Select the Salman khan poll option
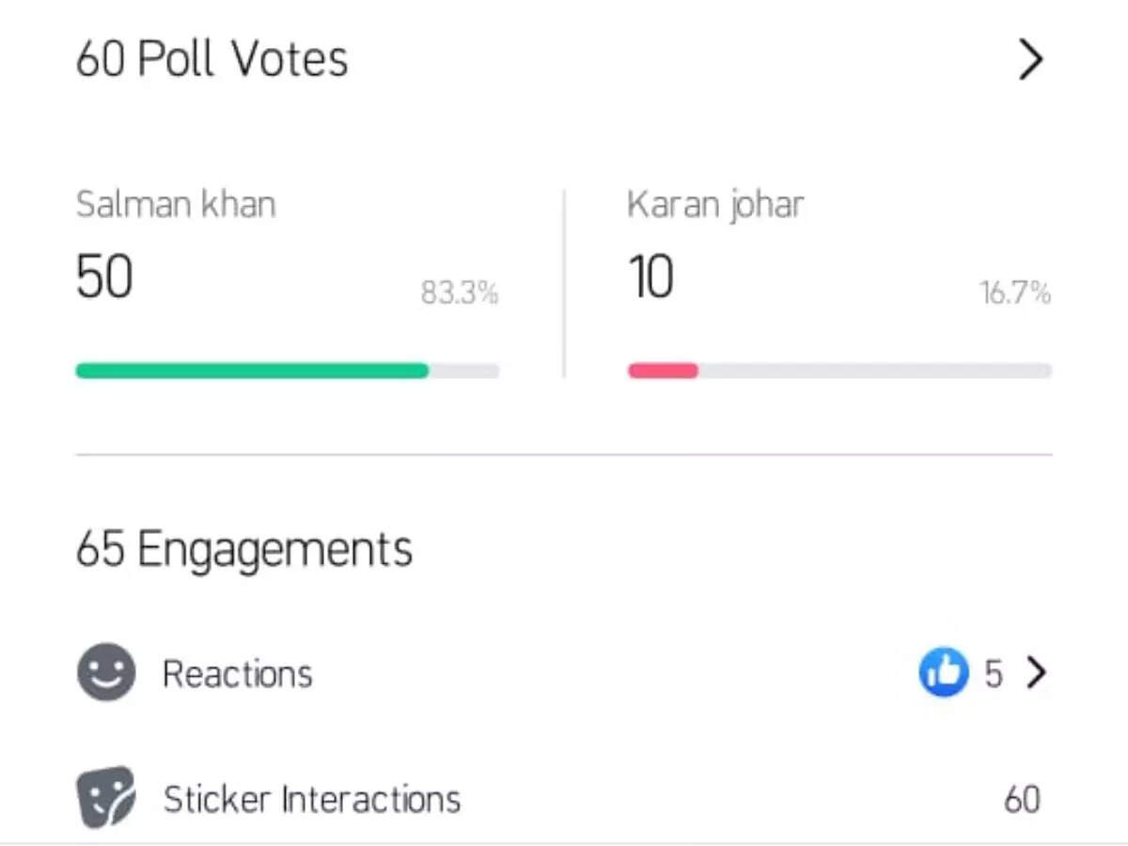 point(176,205)
